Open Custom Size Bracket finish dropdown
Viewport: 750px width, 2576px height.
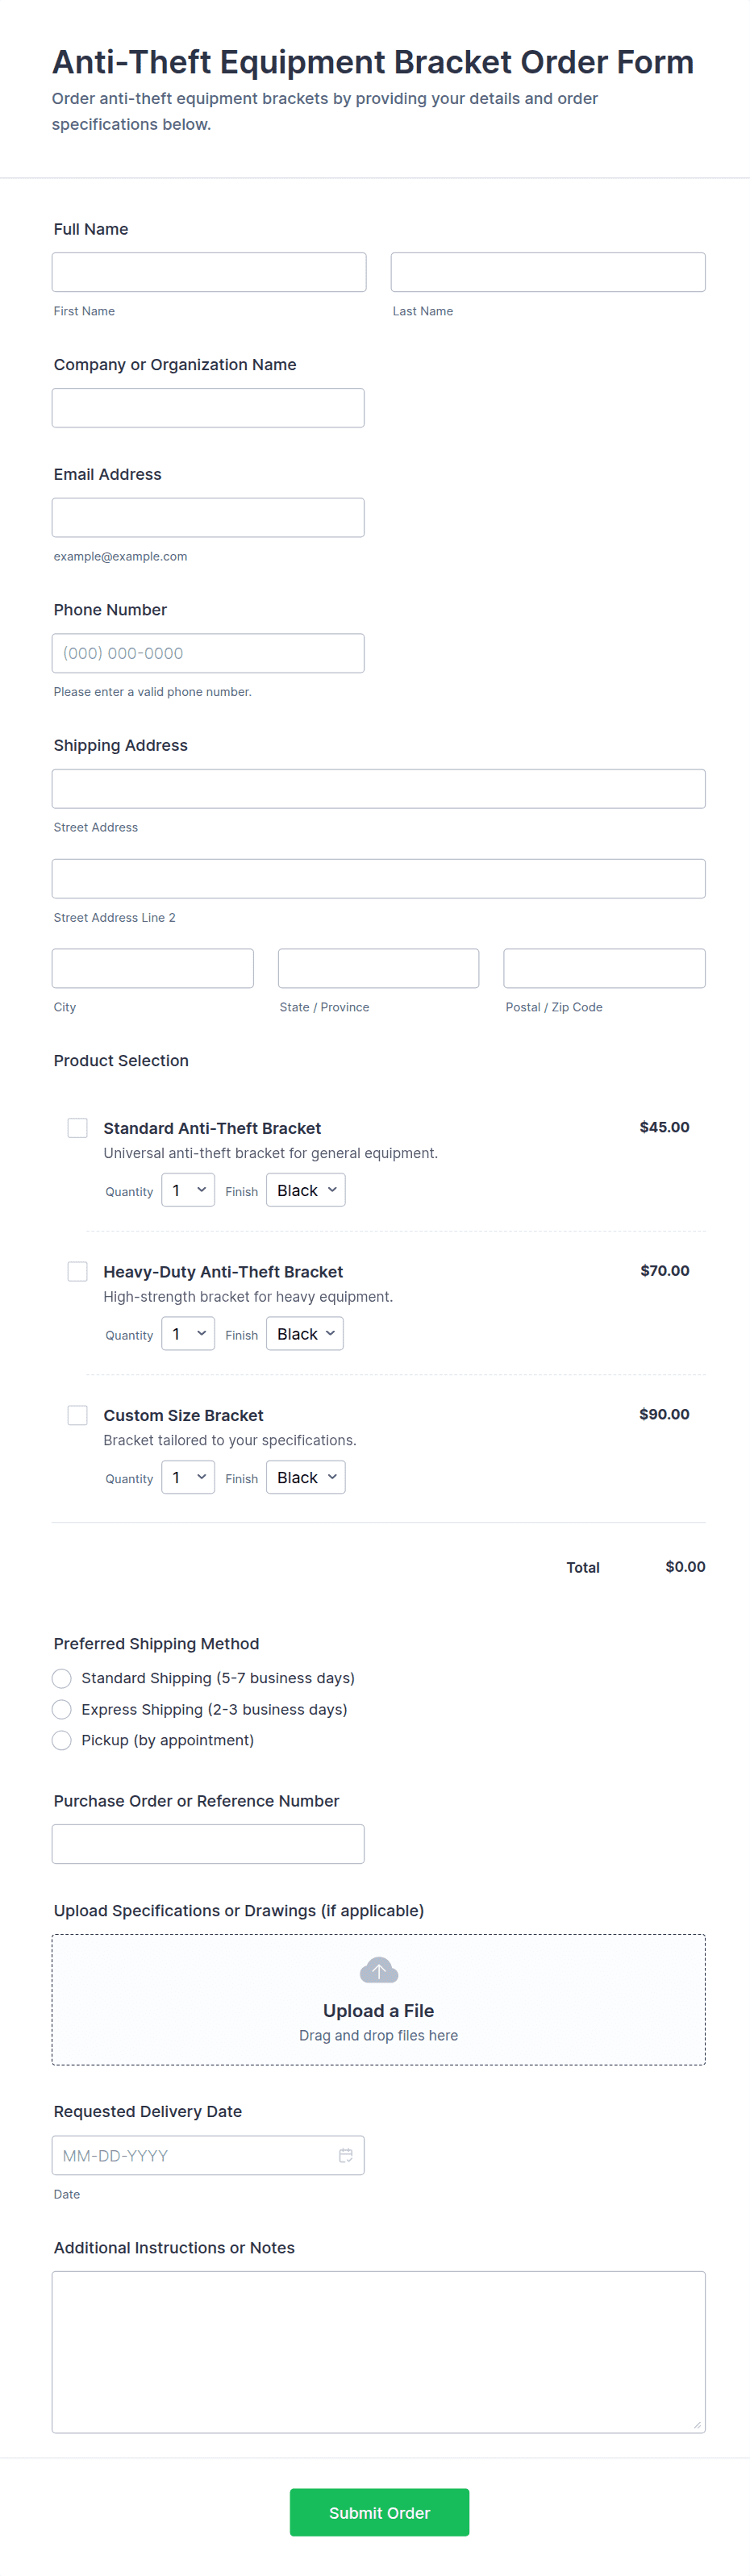tap(306, 1477)
